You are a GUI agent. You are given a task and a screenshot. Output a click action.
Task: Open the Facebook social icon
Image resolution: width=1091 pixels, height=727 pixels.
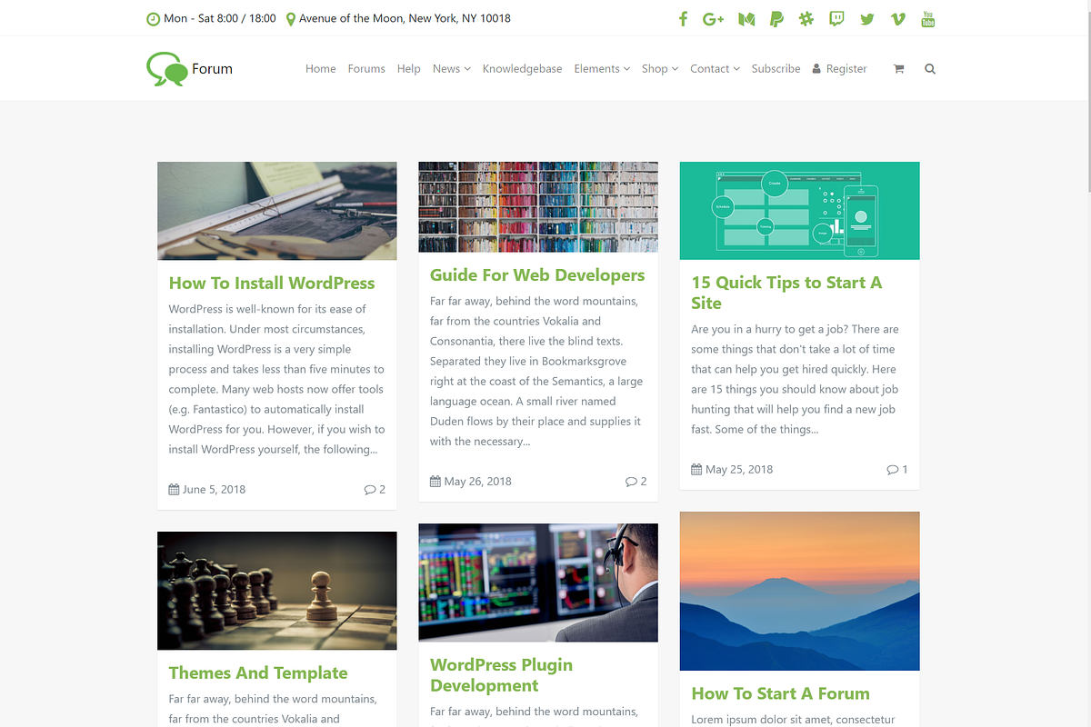click(x=683, y=19)
